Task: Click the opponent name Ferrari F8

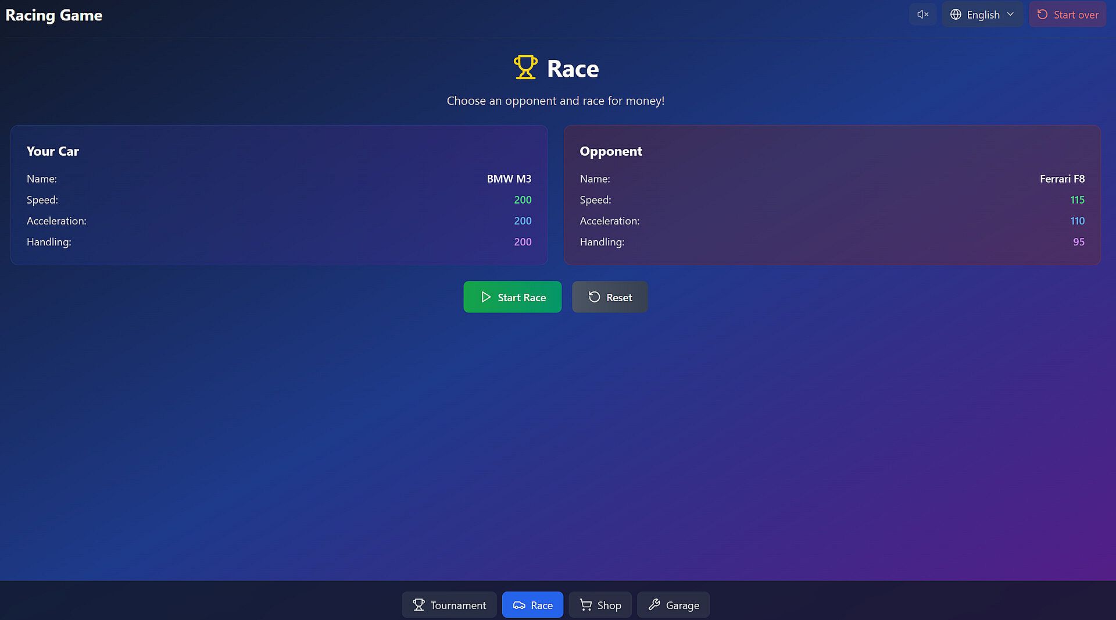Action: 1063,179
